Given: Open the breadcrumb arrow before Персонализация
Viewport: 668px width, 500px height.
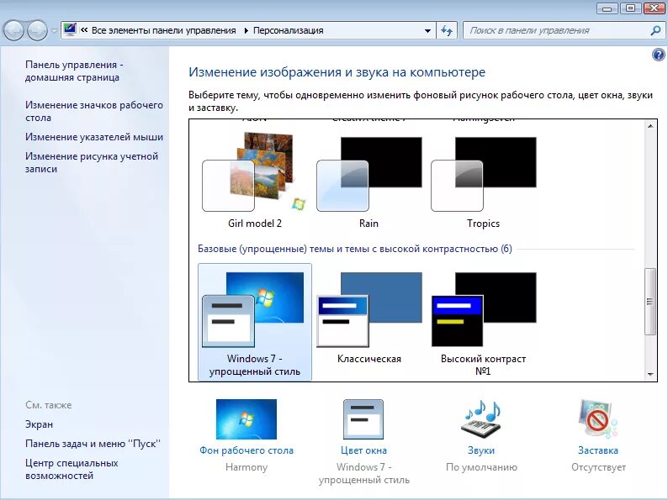Looking at the screenshot, I should tap(246, 30).
